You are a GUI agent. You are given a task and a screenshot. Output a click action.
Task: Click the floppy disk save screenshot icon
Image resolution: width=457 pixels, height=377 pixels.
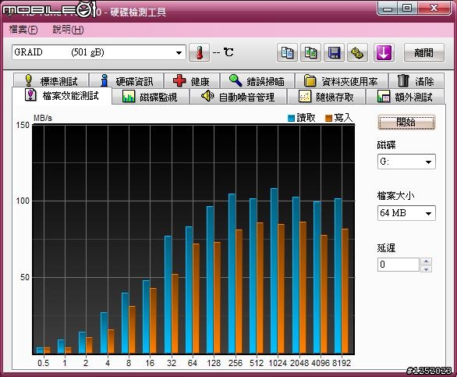point(334,52)
